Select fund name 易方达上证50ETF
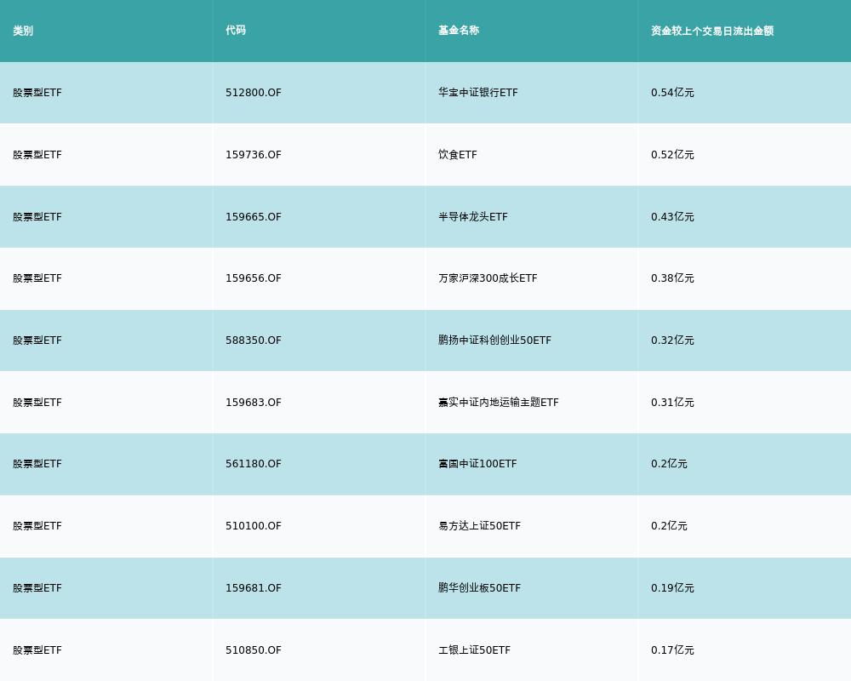 (479, 525)
